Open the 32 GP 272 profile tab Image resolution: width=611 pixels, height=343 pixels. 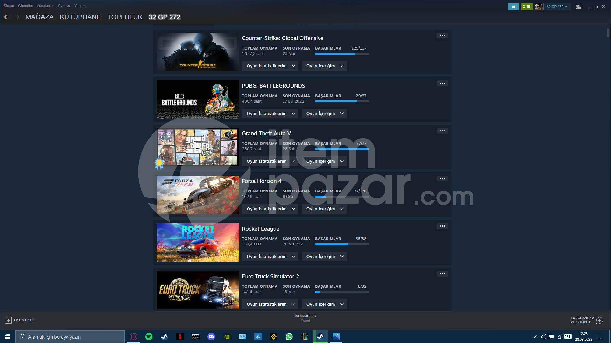click(165, 17)
